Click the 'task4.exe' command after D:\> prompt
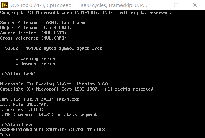 pos(22,125)
